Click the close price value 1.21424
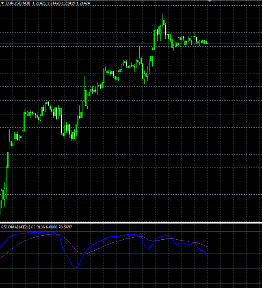The image size is (262, 288). point(83,3)
